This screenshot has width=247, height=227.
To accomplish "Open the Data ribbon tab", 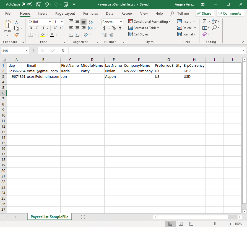I will click(x=110, y=13).
